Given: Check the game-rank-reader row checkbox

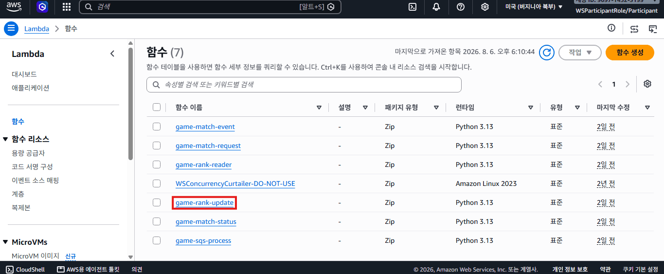Looking at the screenshot, I should (157, 164).
